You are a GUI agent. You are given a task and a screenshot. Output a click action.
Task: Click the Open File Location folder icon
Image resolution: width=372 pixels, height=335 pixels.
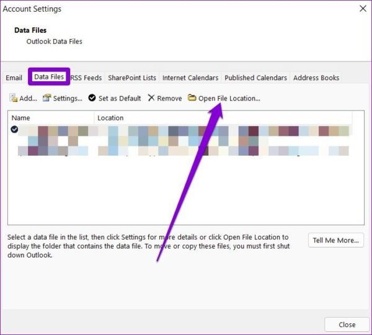192,97
